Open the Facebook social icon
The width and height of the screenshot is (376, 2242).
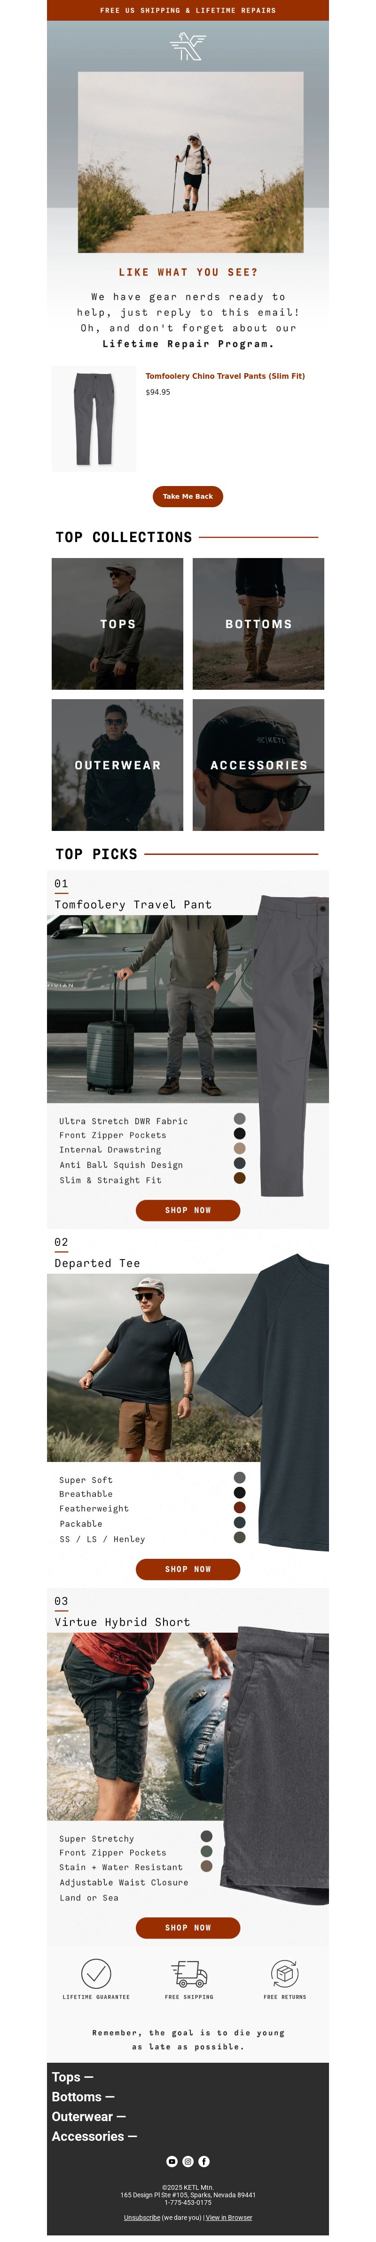coord(204,2161)
